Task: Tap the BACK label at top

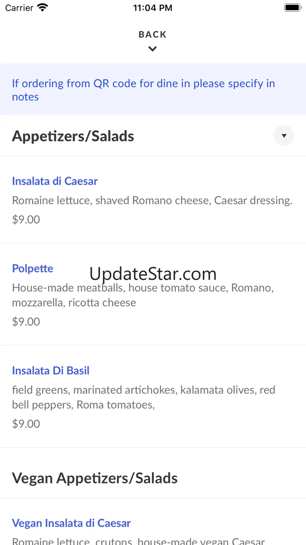Action: [153, 35]
